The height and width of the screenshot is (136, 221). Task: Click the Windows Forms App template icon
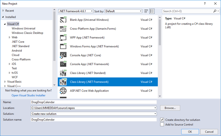pos(63,46)
